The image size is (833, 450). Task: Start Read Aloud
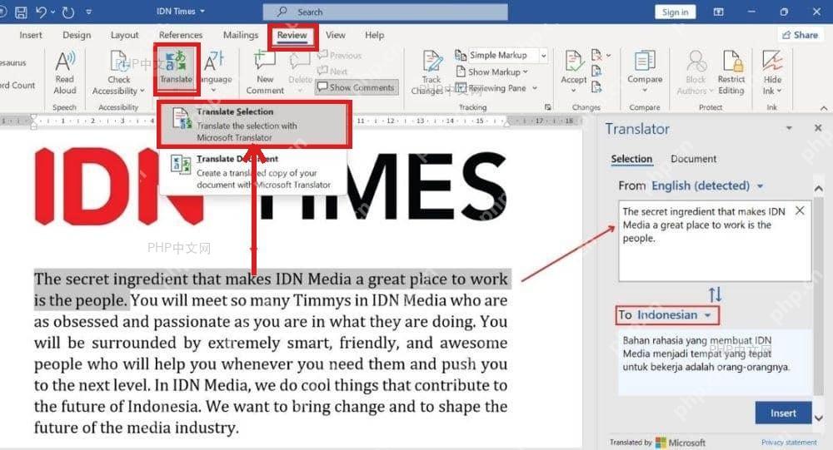point(65,73)
